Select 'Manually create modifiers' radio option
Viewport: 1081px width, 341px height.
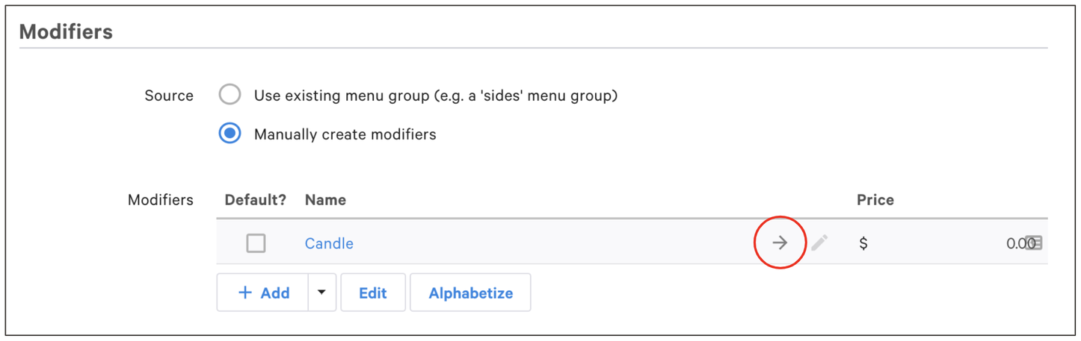click(230, 134)
